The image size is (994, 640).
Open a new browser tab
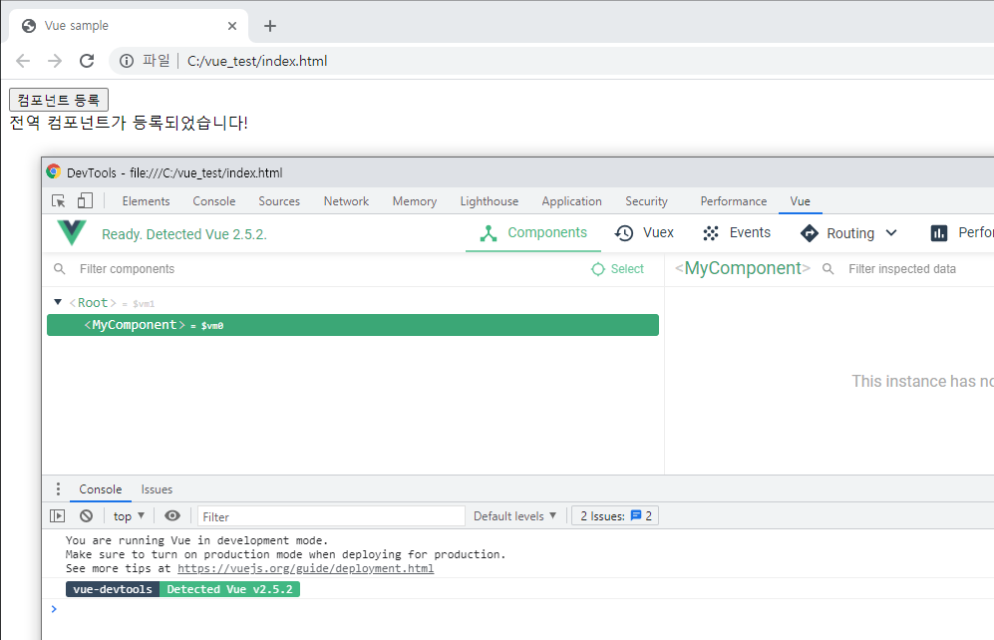270,26
